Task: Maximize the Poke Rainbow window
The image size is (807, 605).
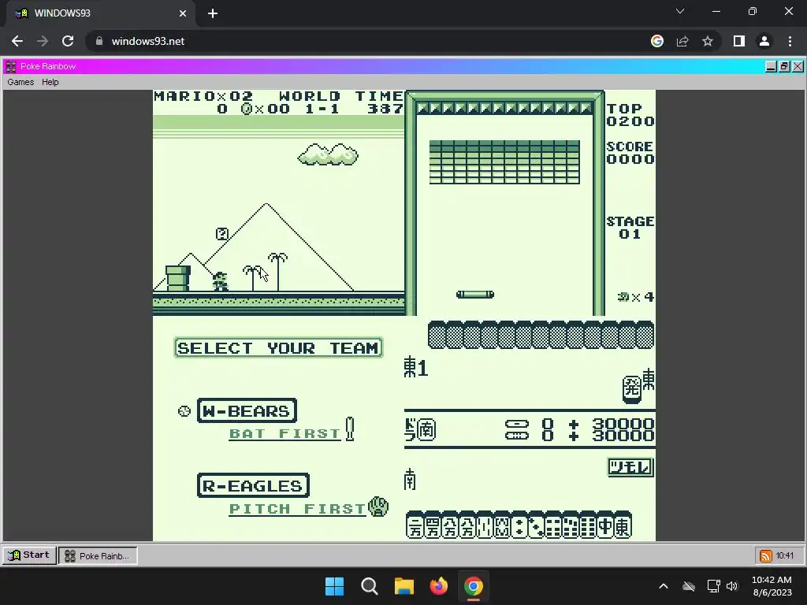Action: coord(784,66)
